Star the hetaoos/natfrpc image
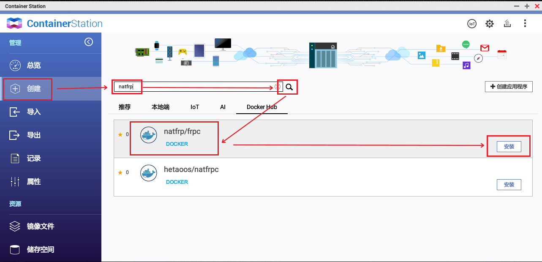This screenshot has width=542, height=262. [x=120, y=173]
